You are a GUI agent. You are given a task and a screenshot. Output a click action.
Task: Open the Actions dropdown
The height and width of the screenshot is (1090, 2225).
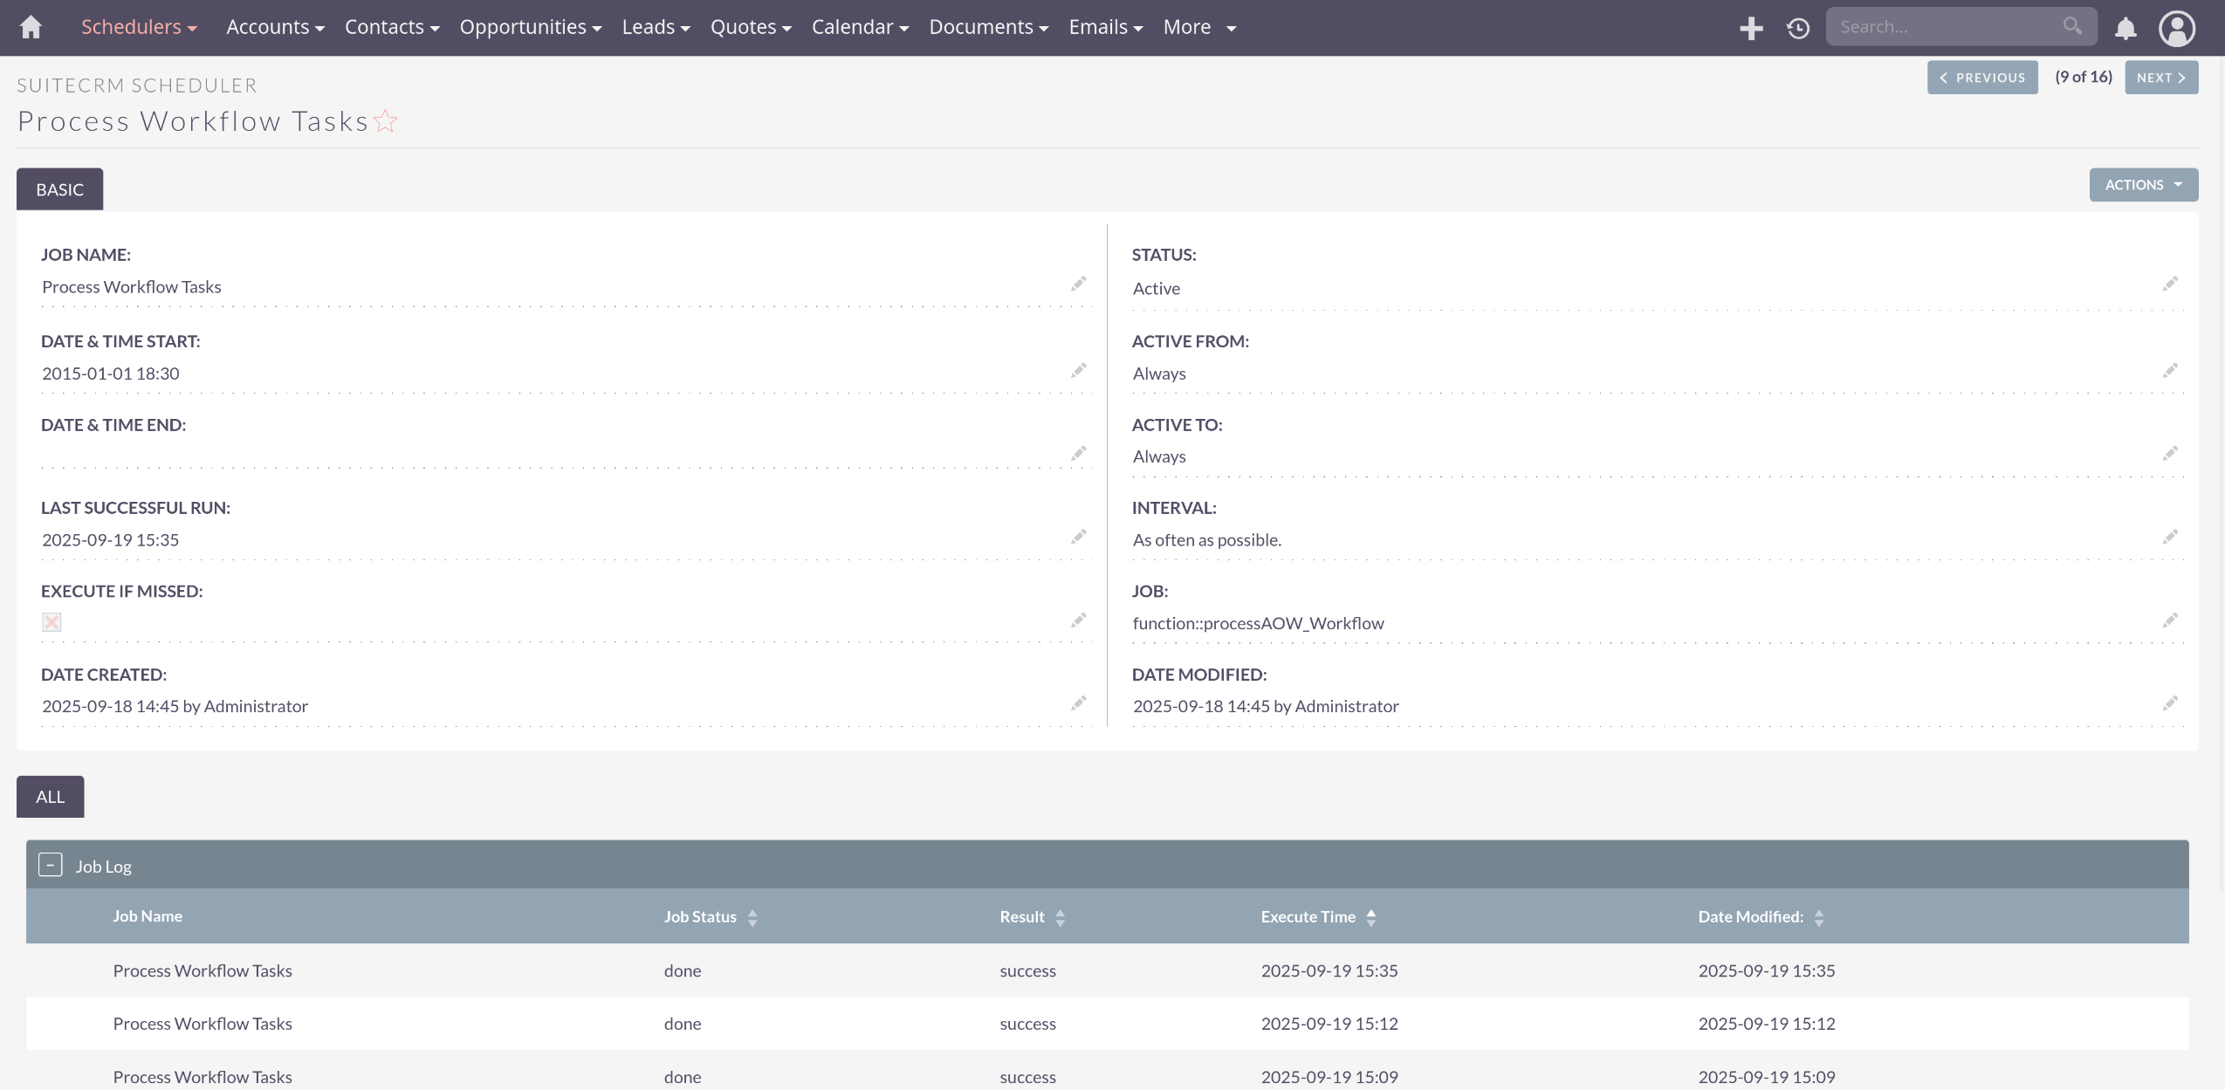point(2143,185)
